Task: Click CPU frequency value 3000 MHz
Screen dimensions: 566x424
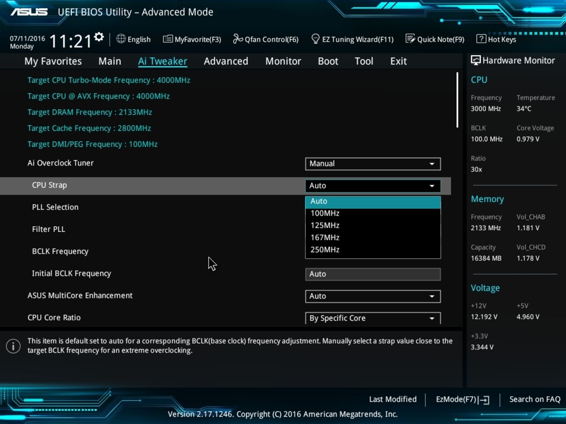Action: coord(486,108)
